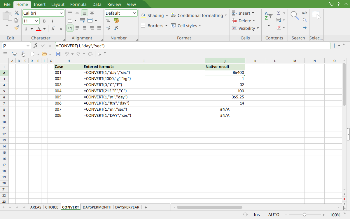The image size is (350, 219).
Task: Select the Clone formatting paintbrush
Action: (17, 28)
